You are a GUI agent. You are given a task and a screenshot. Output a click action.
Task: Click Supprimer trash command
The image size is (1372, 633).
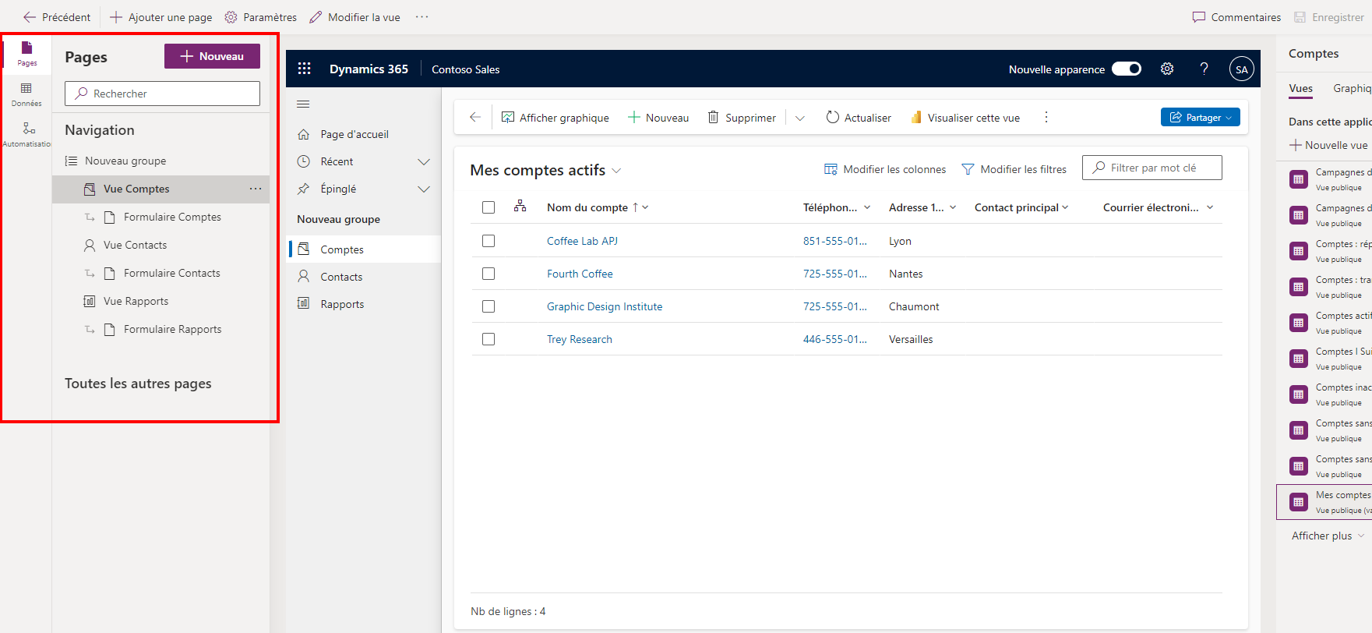pos(741,118)
